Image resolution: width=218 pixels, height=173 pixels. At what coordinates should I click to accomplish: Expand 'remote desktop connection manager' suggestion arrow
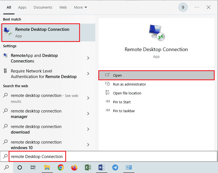tap(88, 114)
